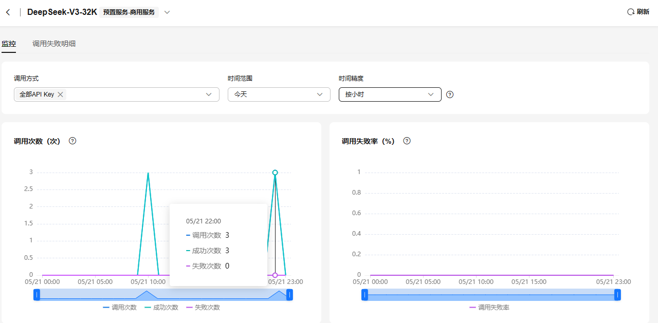The width and height of the screenshot is (658, 323).
Task: Click the 05/21 15:00 axis label in failure-rate chart
Action: click(529, 281)
